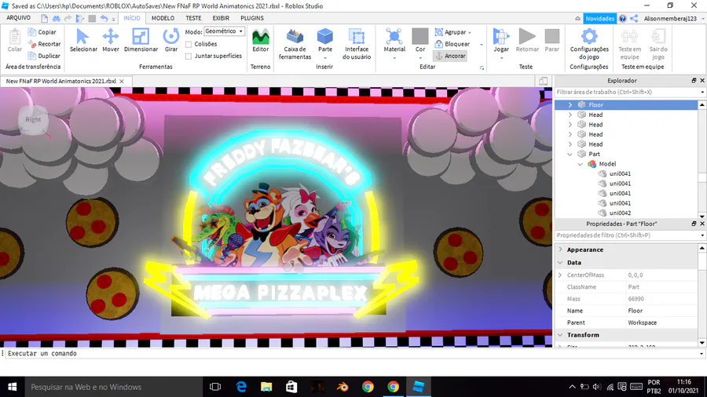
Task: Open the Material picker
Action: 394,44
